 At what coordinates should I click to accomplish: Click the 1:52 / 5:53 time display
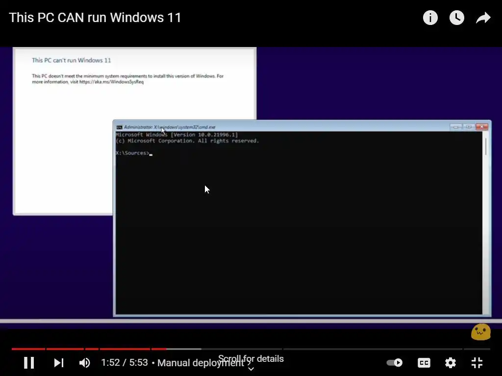(124, 363)
